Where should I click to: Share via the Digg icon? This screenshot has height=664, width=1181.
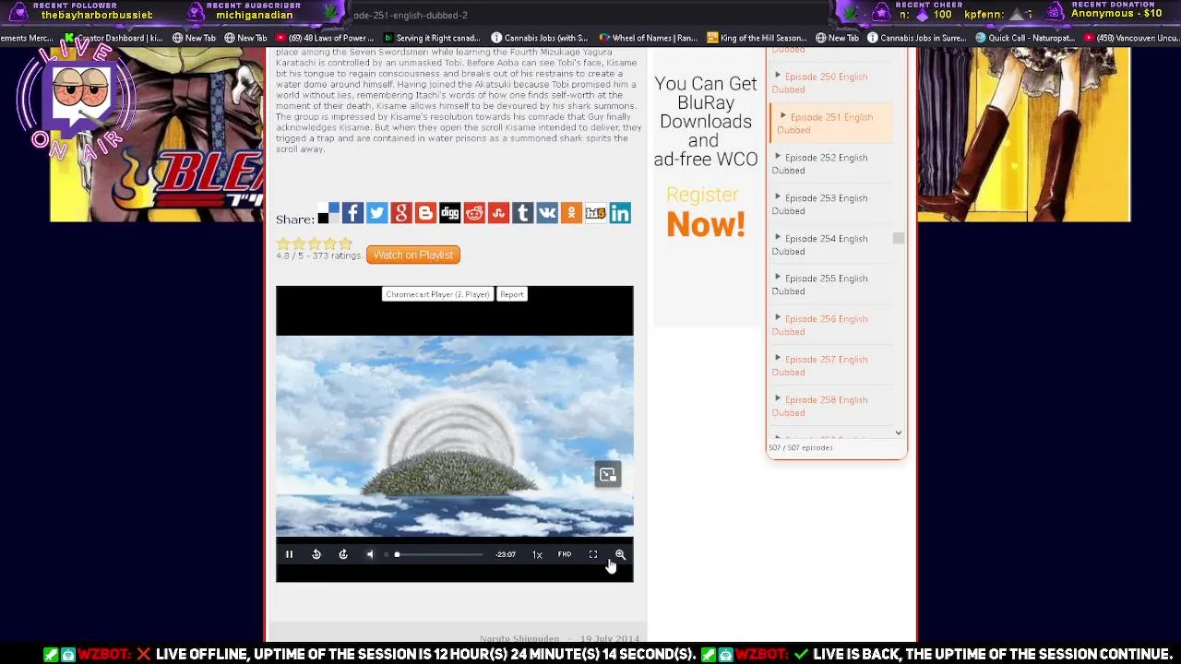coord(449,214)
